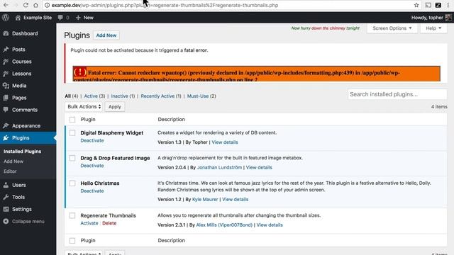Viewport: 454px width, 255px height.
Task: Open the browser three-dot menu
Action: click(x=448, y=5)
